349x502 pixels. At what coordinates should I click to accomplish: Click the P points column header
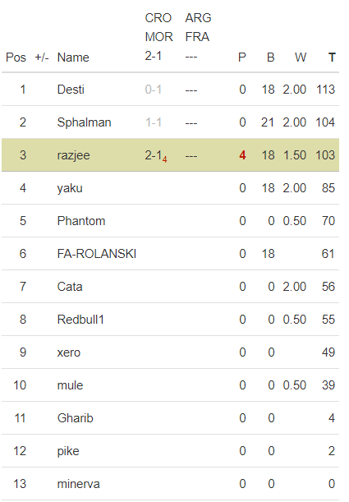click(x=242, y=58)
